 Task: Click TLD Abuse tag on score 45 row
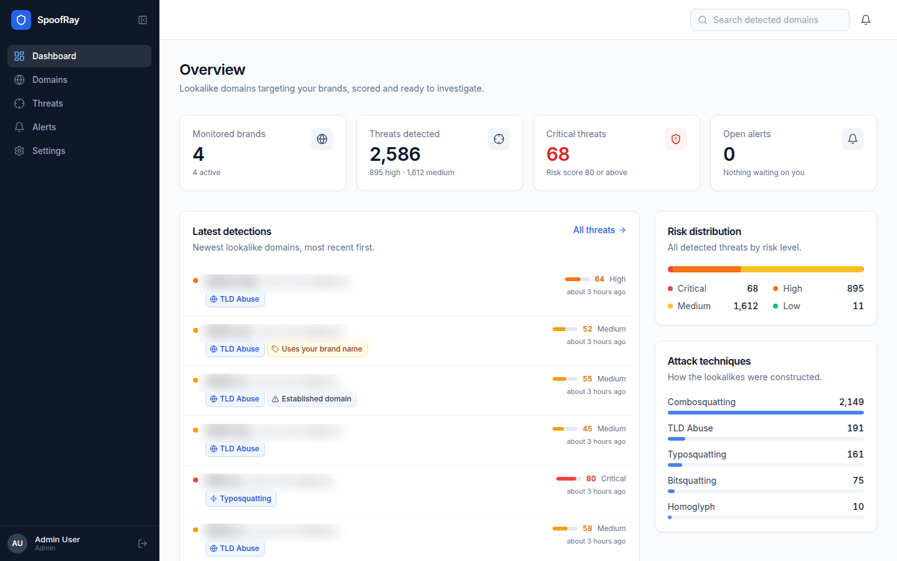click(235, 449)
